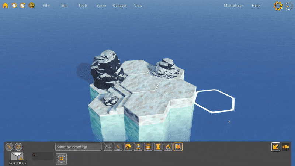Expand the View menu

pos(138,6)
